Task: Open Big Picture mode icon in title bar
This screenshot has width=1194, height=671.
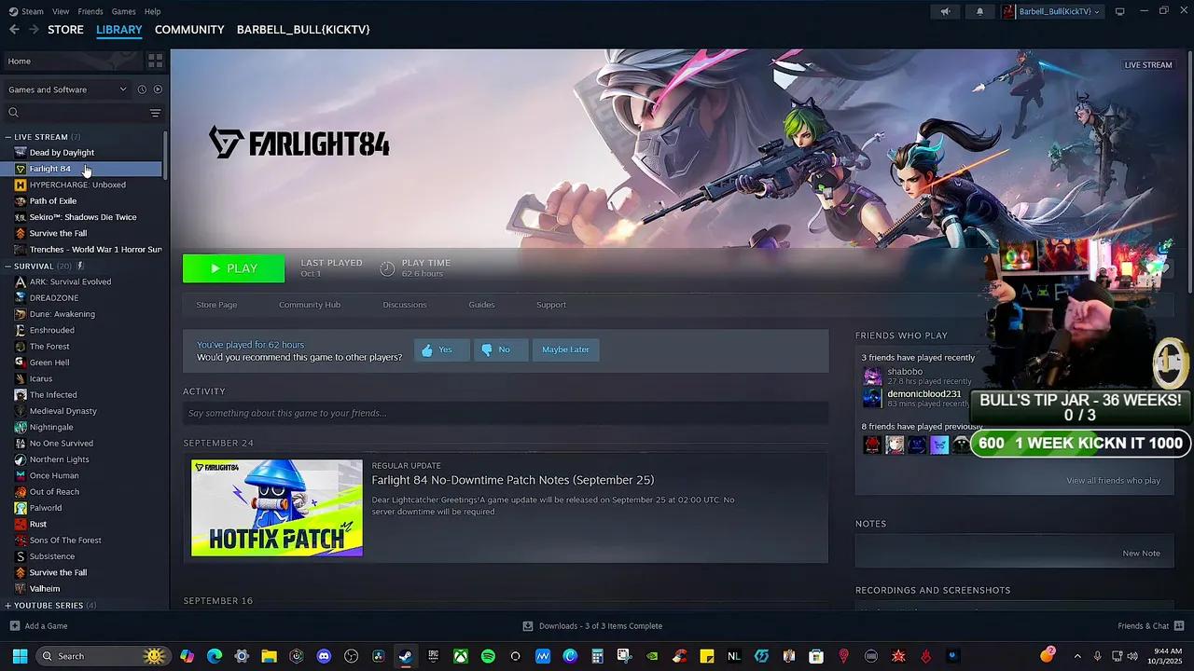Action: 1120,11
